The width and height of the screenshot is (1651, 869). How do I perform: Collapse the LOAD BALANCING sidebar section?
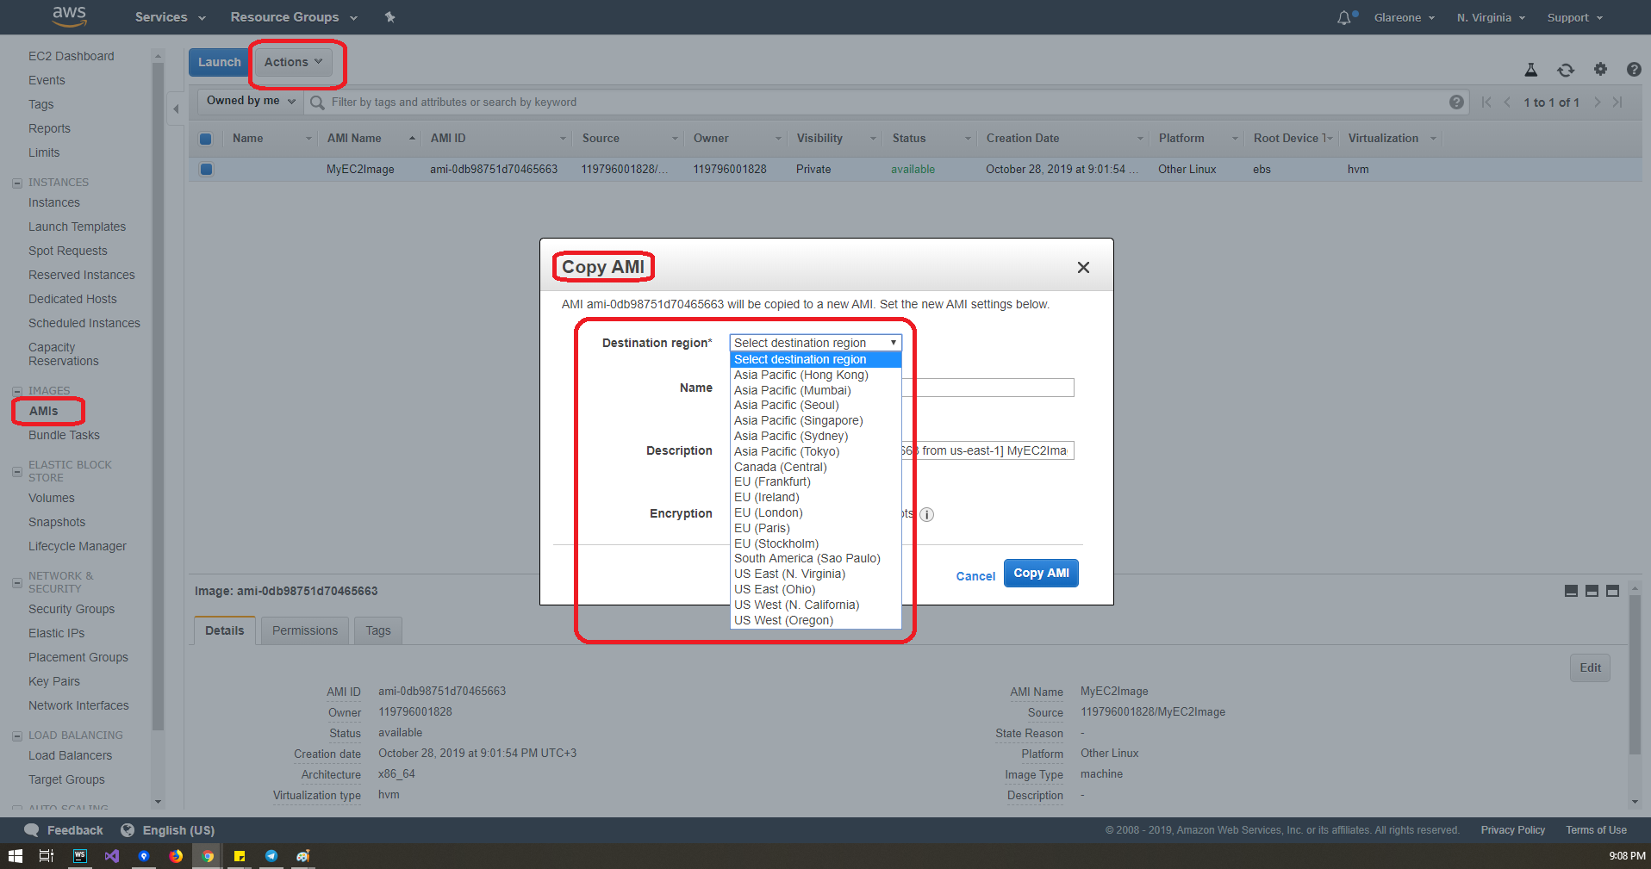17,736
